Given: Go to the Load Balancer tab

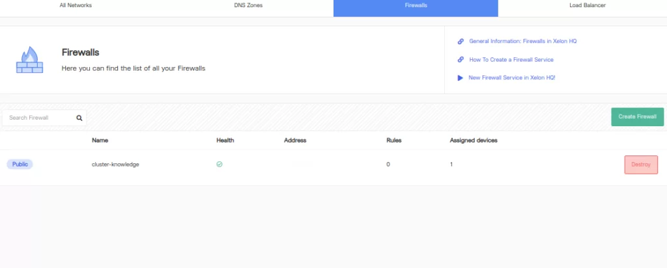Looking at the screenshot, I should click(x=588, y=5).
